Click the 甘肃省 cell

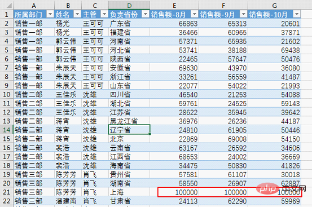pyautogui.click(x=129, y=201)
